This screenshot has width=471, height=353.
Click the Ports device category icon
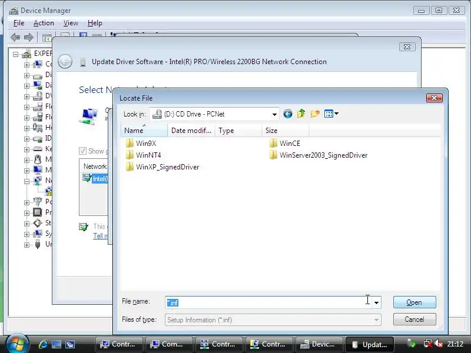pos(38,201)
